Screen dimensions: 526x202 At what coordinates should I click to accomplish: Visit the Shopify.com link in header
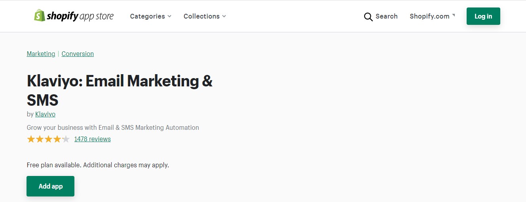click(429, 16)
